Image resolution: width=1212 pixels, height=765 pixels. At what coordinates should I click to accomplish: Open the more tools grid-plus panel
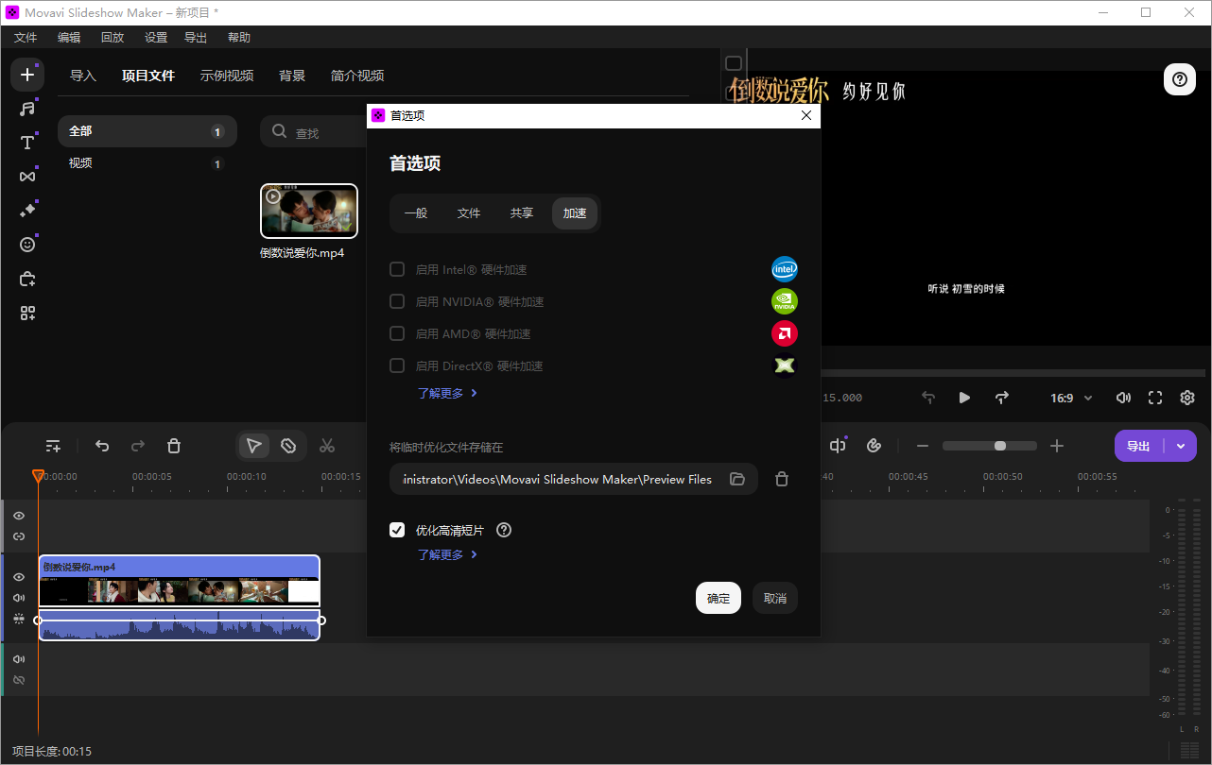click(27, 313)
